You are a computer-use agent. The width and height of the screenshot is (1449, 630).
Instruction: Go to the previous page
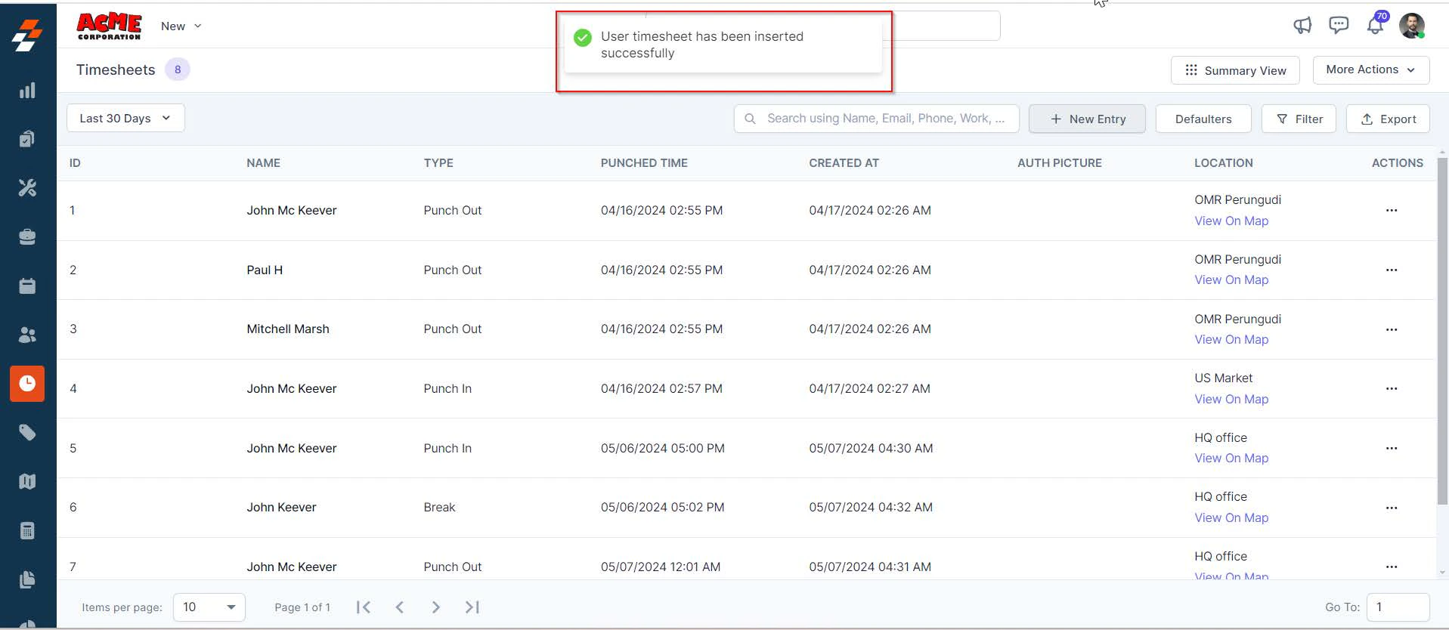pos(400,607)
